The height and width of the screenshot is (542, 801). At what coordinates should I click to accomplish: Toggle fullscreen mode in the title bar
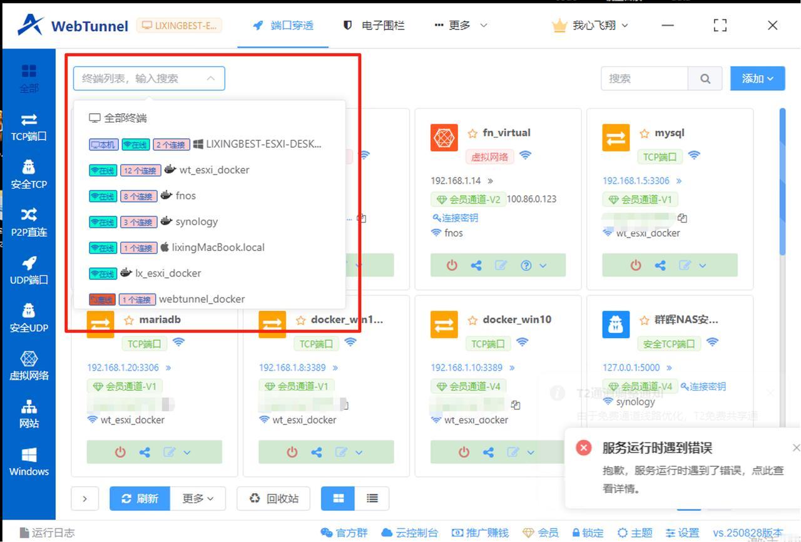720,25
